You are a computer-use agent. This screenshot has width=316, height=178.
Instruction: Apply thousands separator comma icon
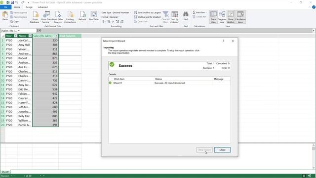[x=113, y=21]
